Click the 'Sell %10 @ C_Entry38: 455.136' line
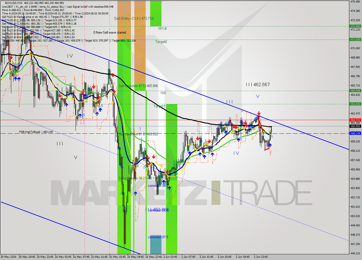362x260 pixels. (39, 20)
